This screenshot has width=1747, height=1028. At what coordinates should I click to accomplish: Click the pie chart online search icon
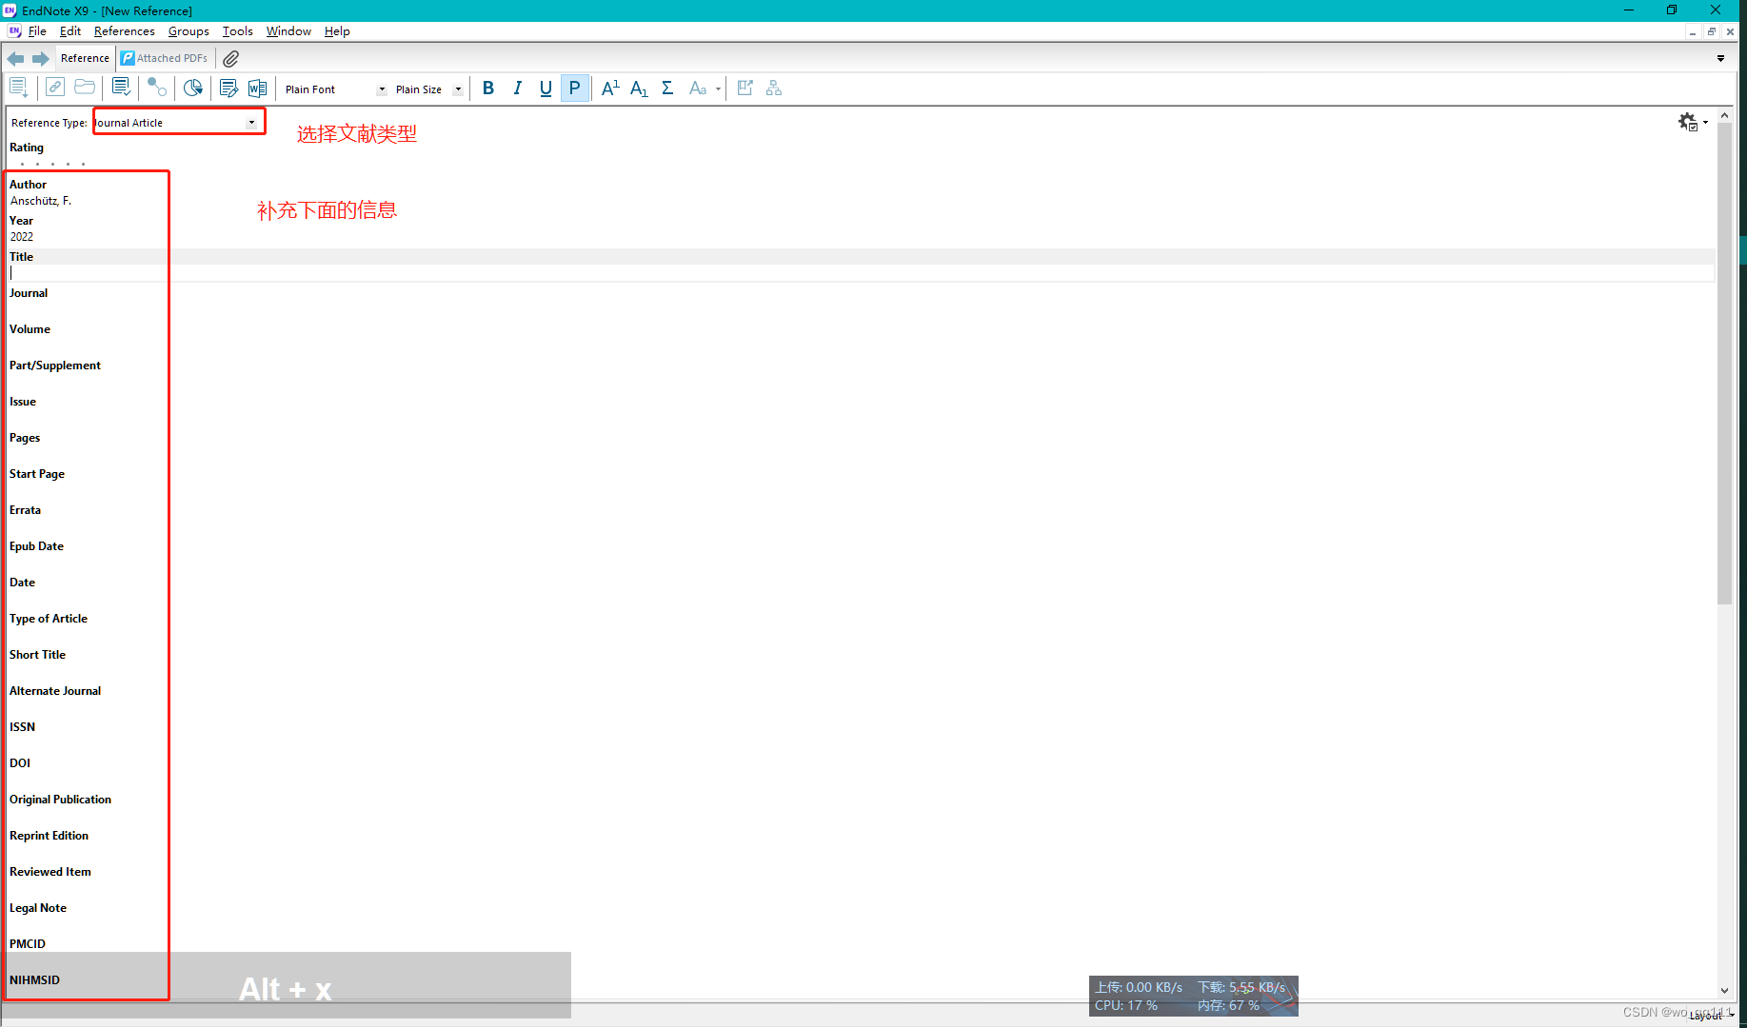click(193, 89)
